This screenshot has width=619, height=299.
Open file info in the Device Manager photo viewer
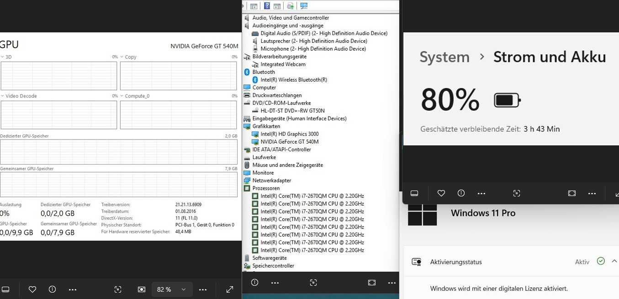254,283
